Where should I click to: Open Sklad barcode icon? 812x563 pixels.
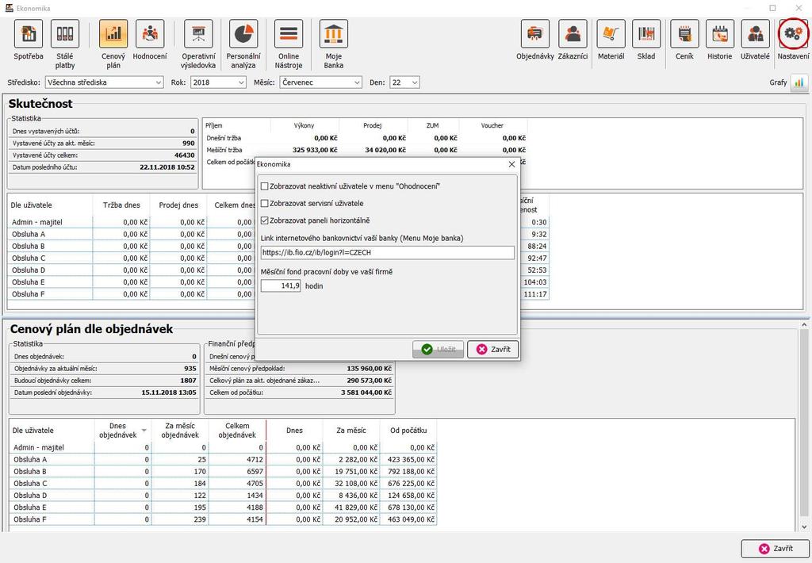coord(646,34)
